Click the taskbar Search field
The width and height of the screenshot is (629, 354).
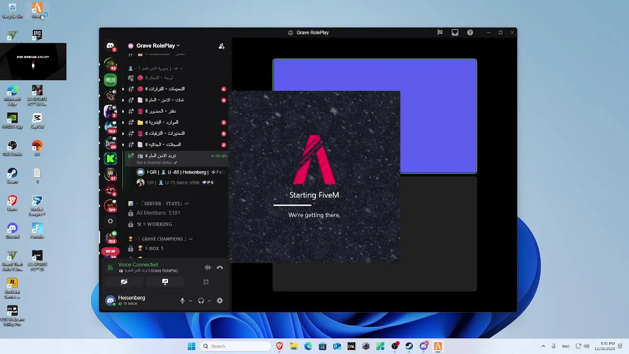236,346
